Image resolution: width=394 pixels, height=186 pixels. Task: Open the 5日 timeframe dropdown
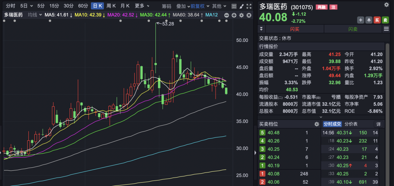(27, 6)
